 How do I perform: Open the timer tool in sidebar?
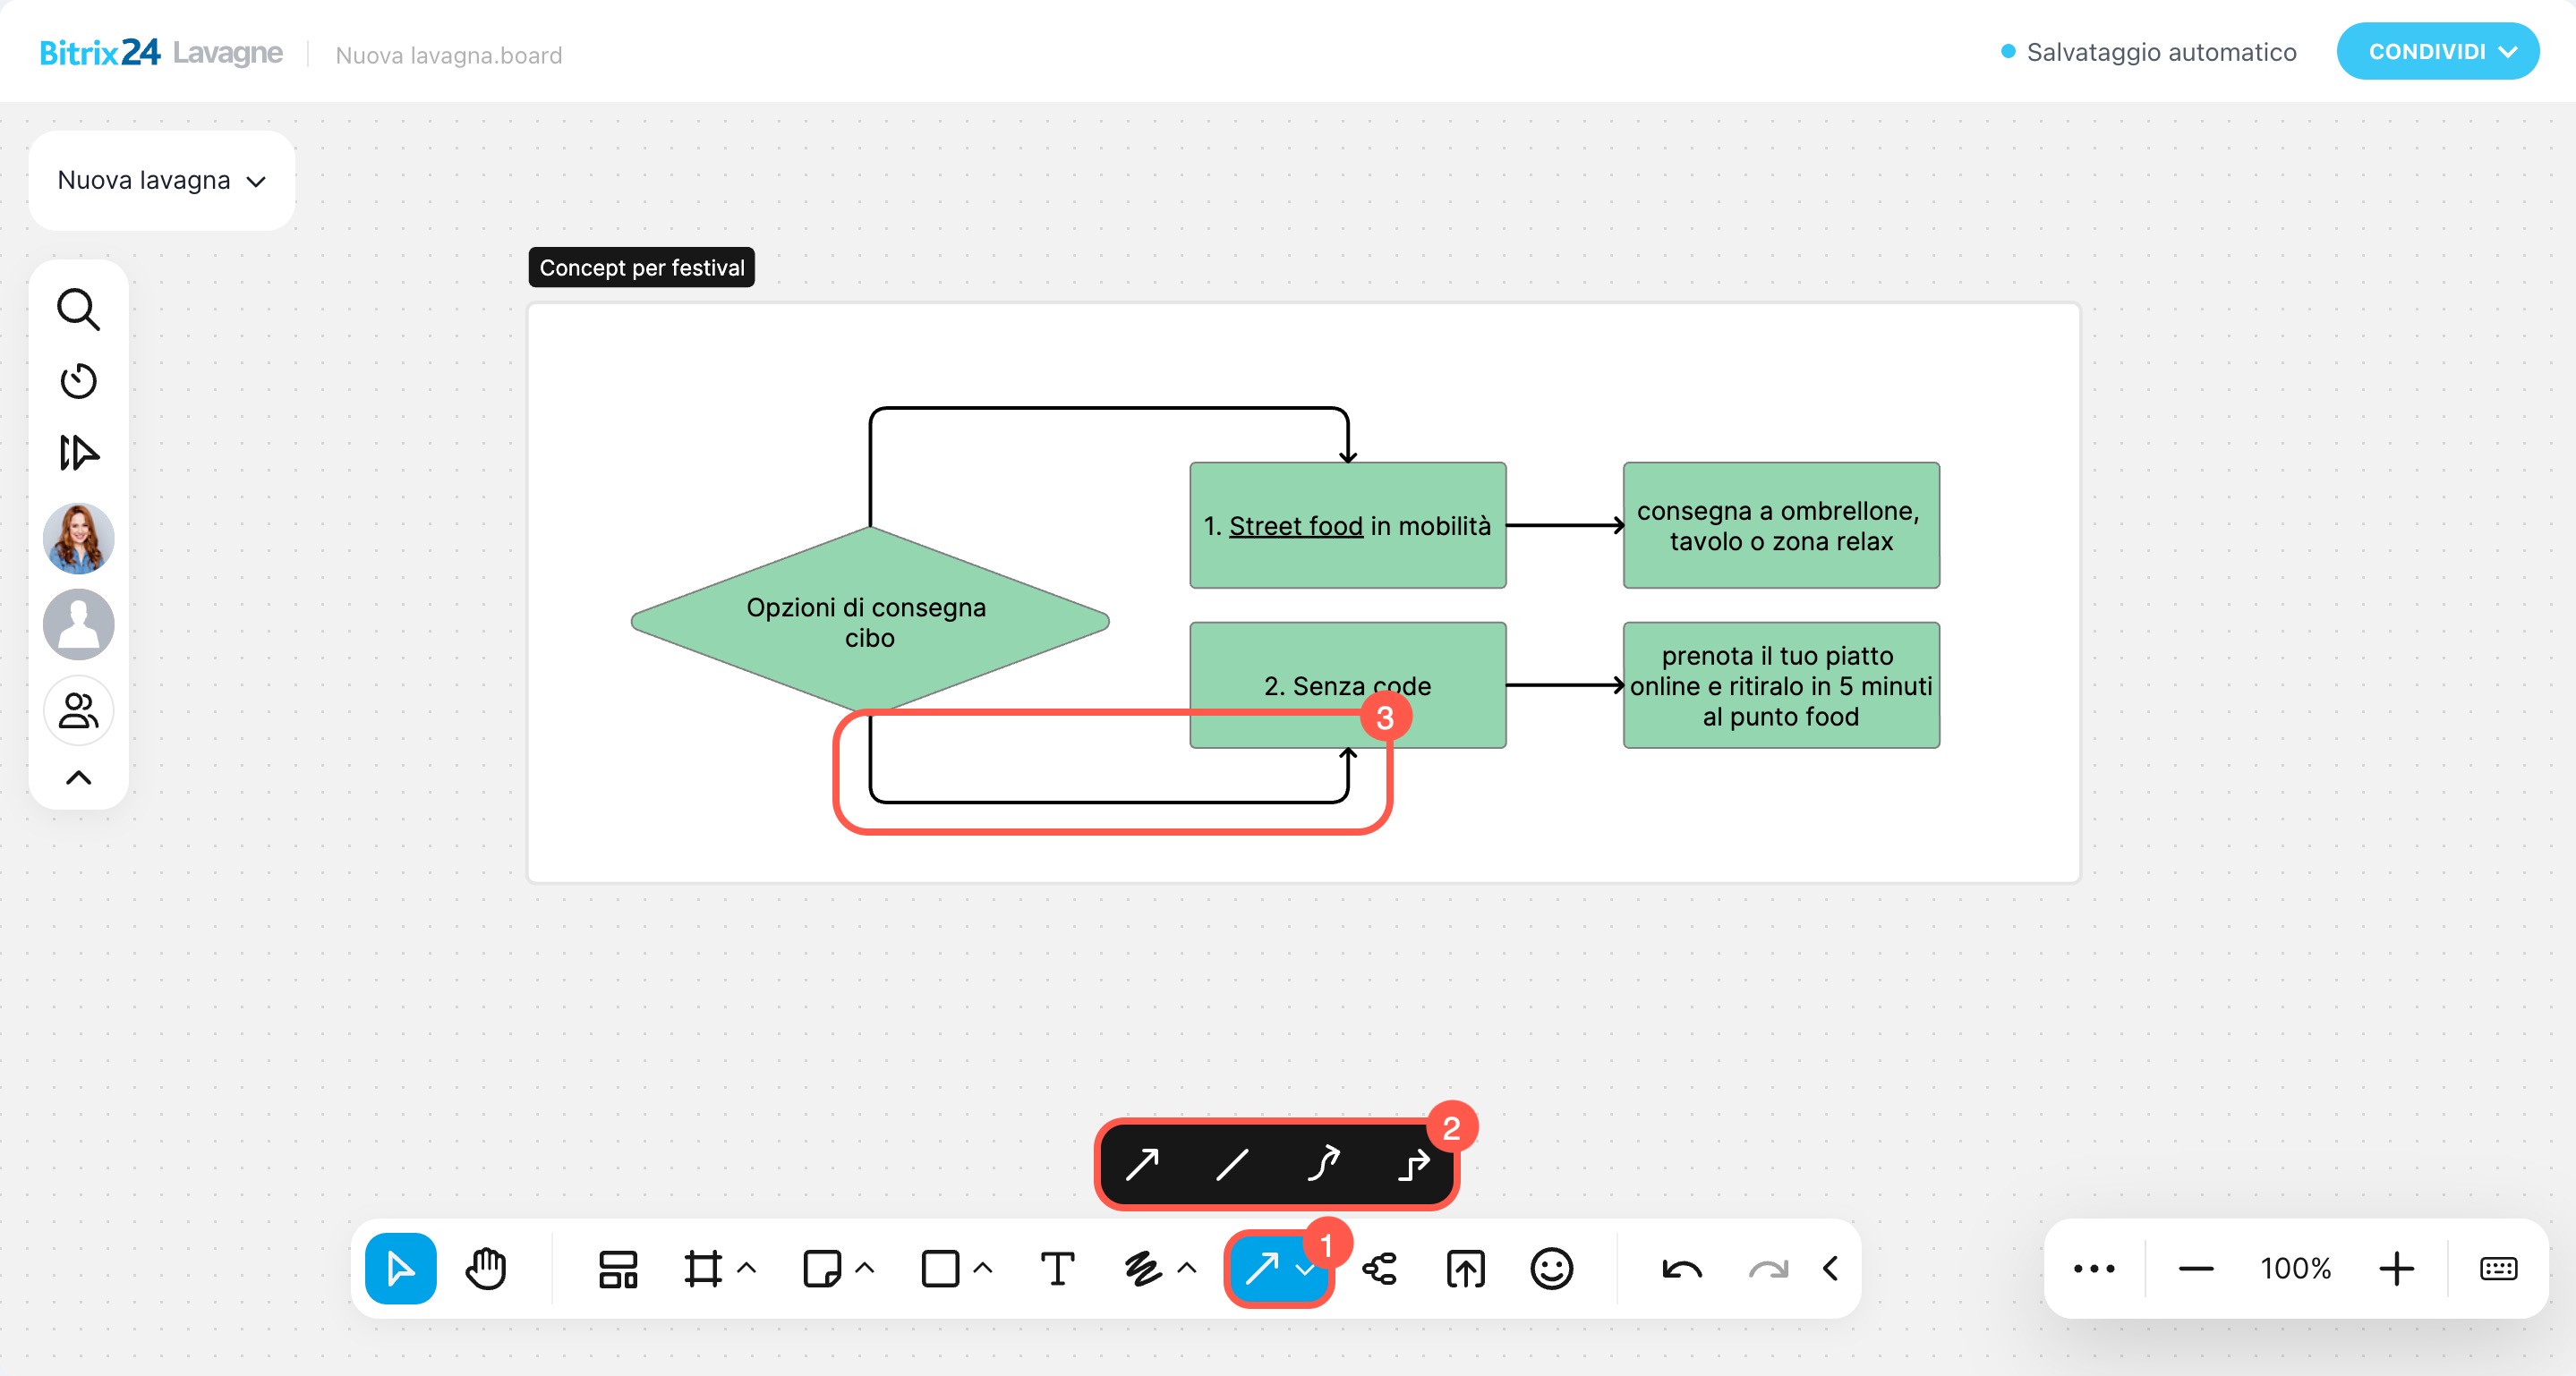pyautogui.click(x=78, y=381)
